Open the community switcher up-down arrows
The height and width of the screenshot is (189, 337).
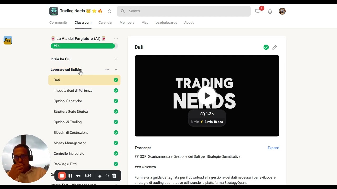tap(110, 11)
